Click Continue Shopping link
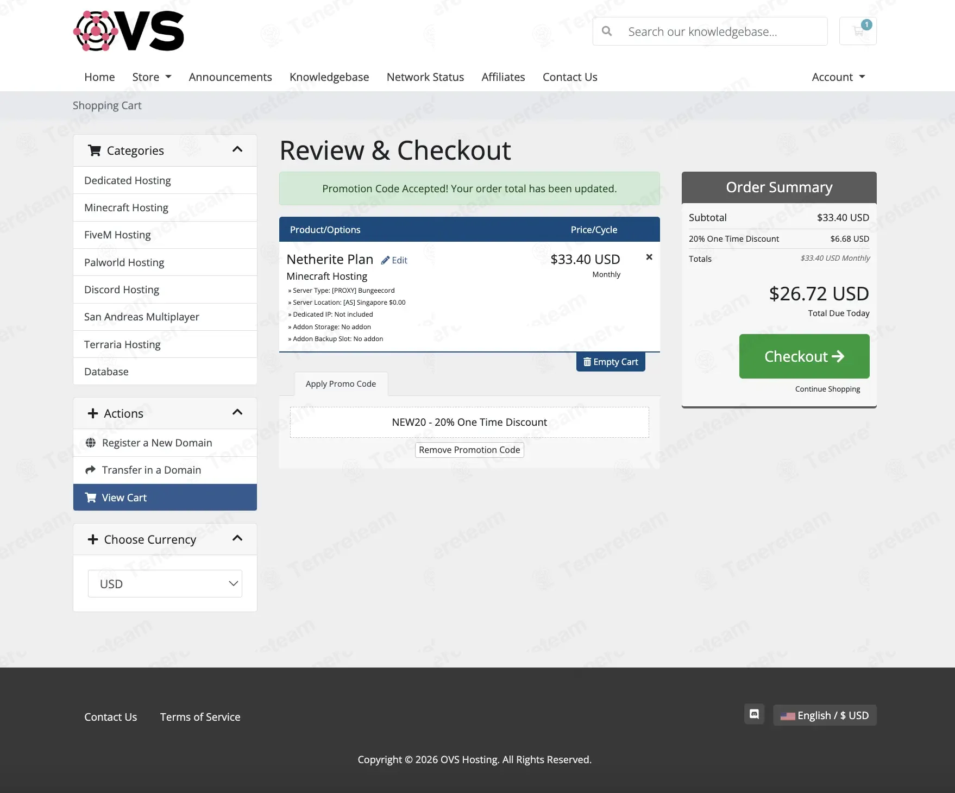This screenshot has height=793, width=955. tap(827, 389)
